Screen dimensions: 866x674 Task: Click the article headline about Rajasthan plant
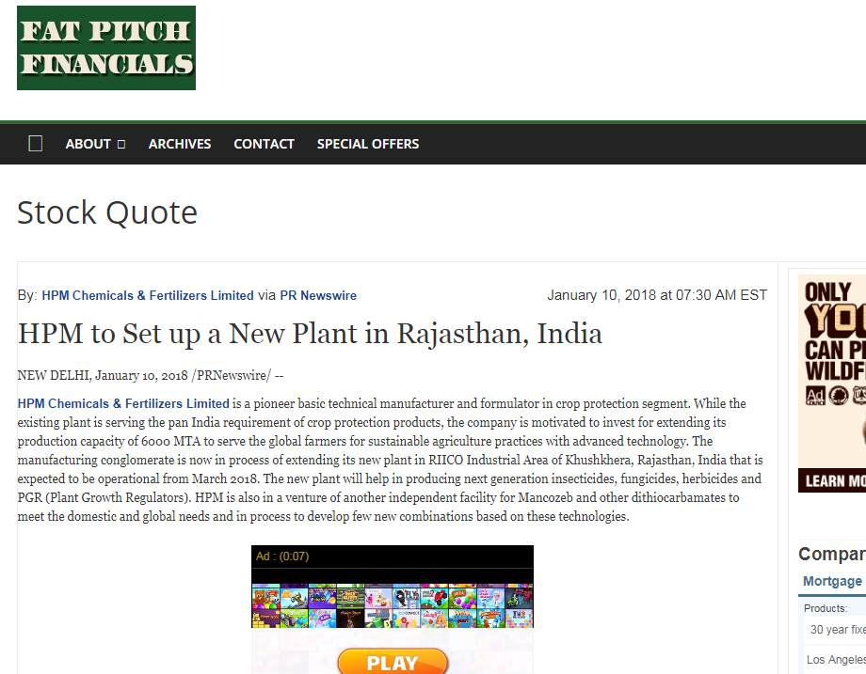click(310, 334)
